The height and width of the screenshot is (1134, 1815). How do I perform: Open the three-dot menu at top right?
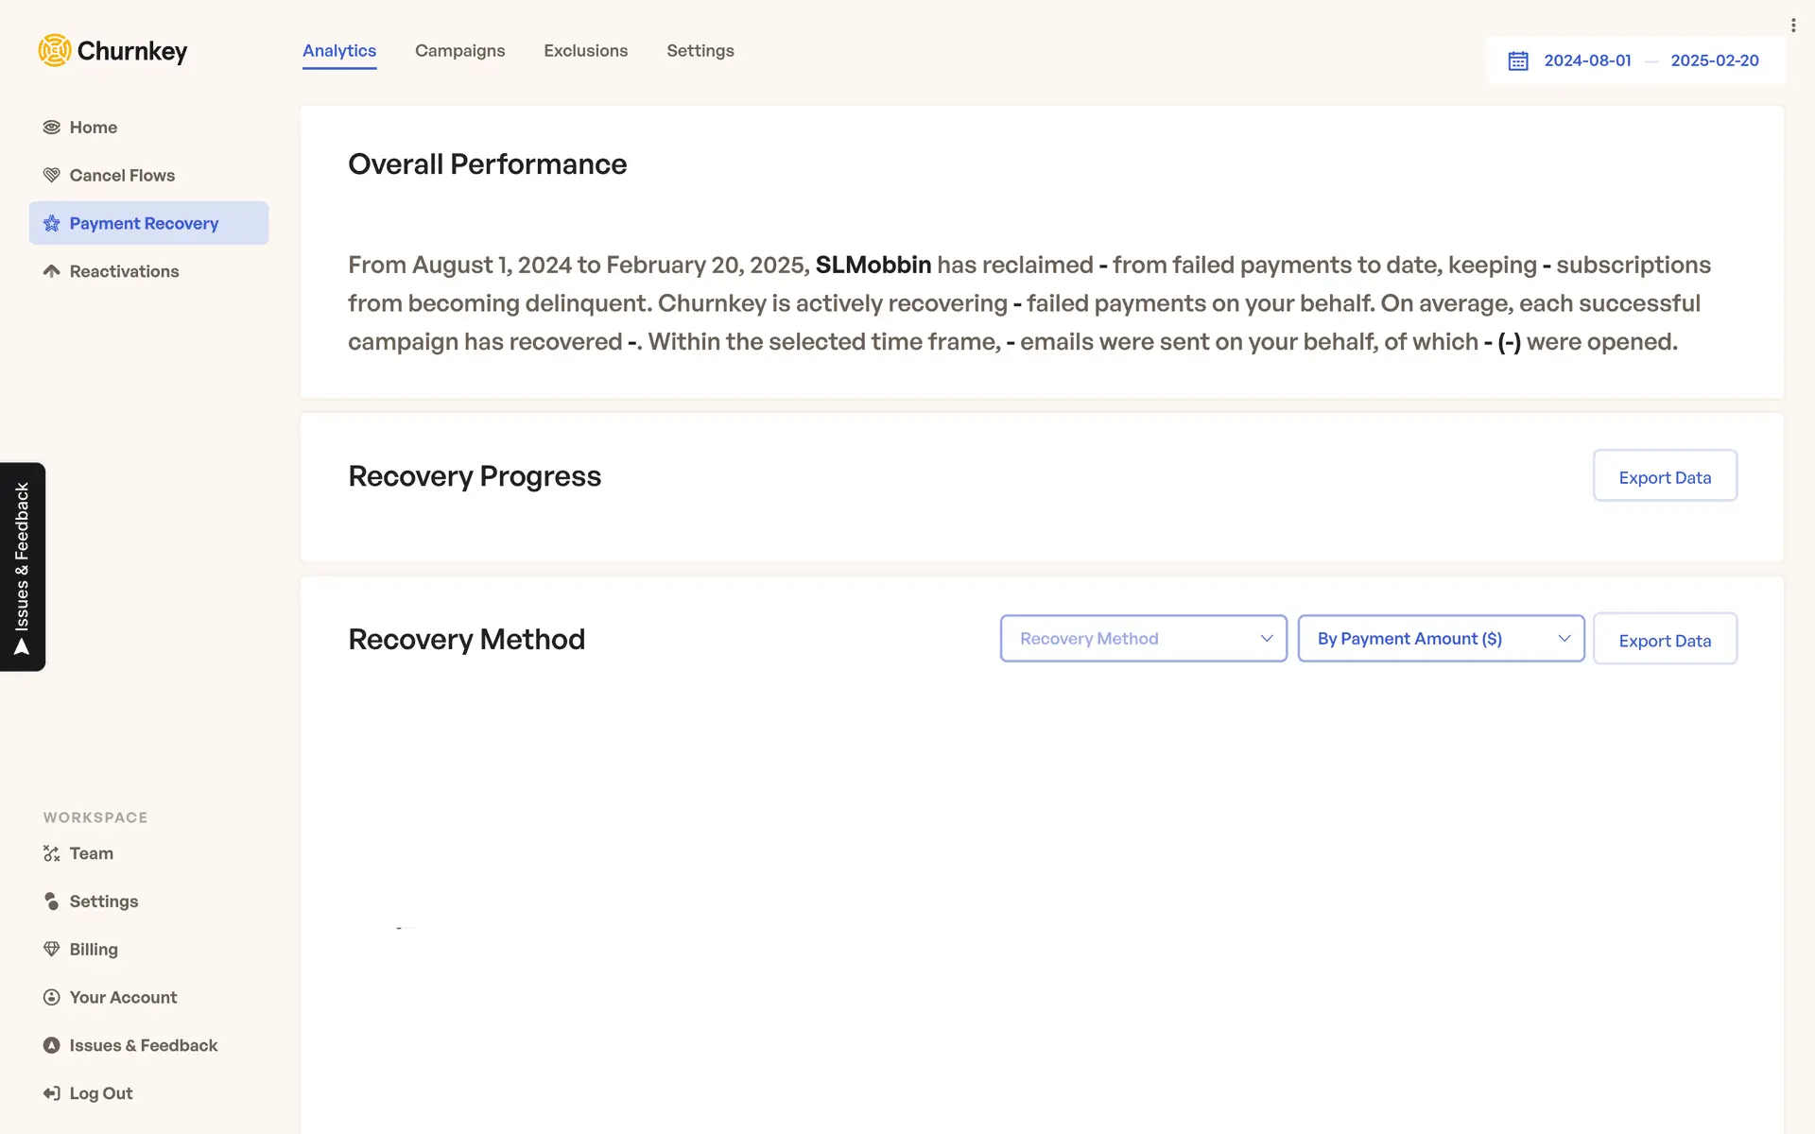click(1792, 26)
